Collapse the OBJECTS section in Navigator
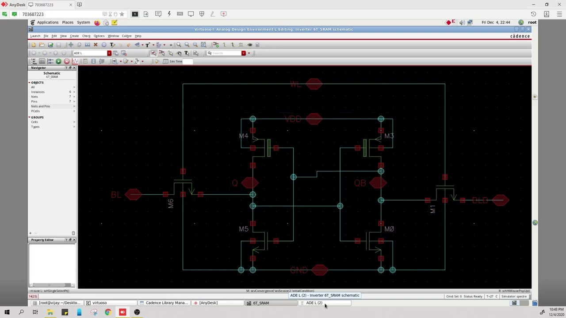 30,83
